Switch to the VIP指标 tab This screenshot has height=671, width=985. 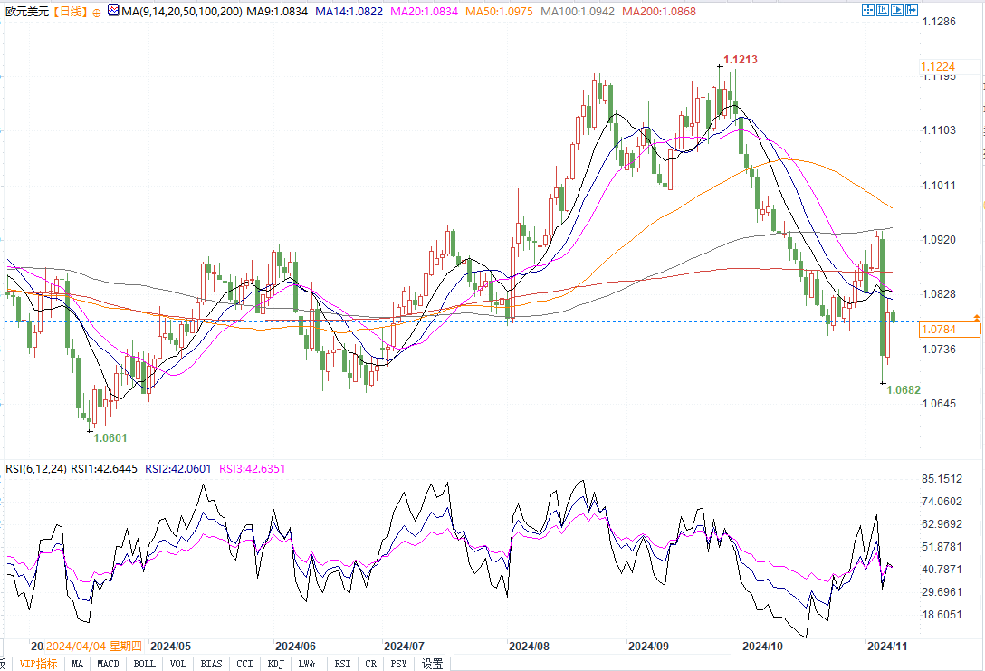(x=39, y=664)
